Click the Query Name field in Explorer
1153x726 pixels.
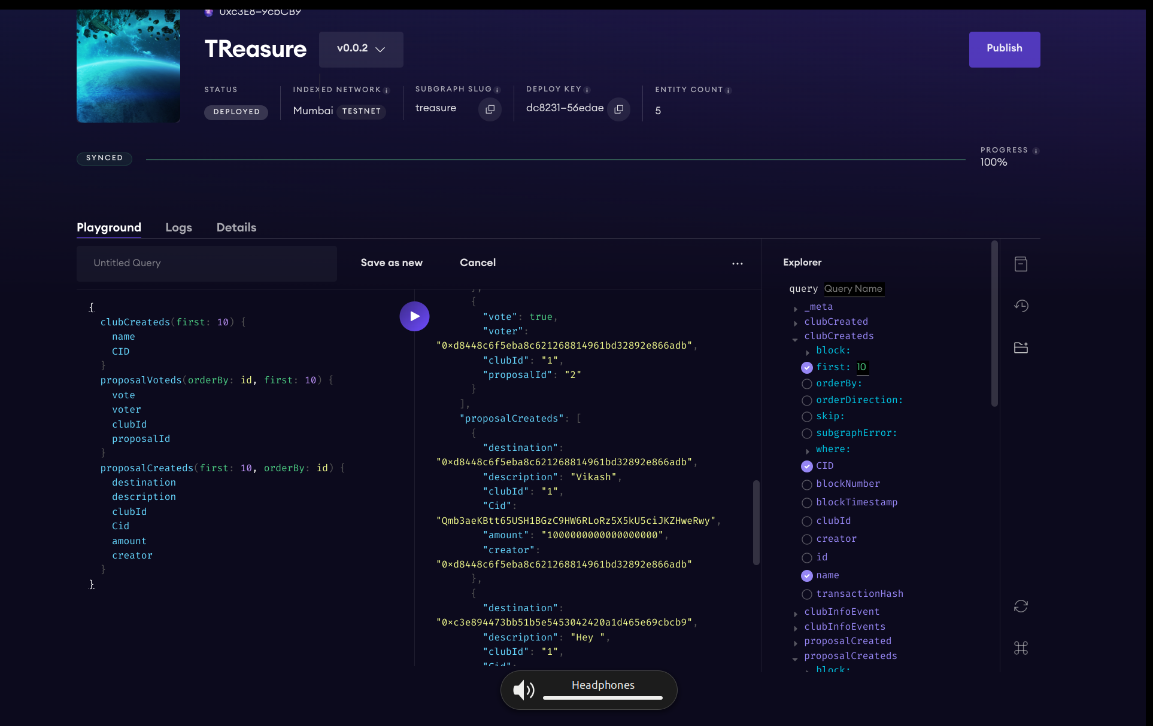coord(854,289)
